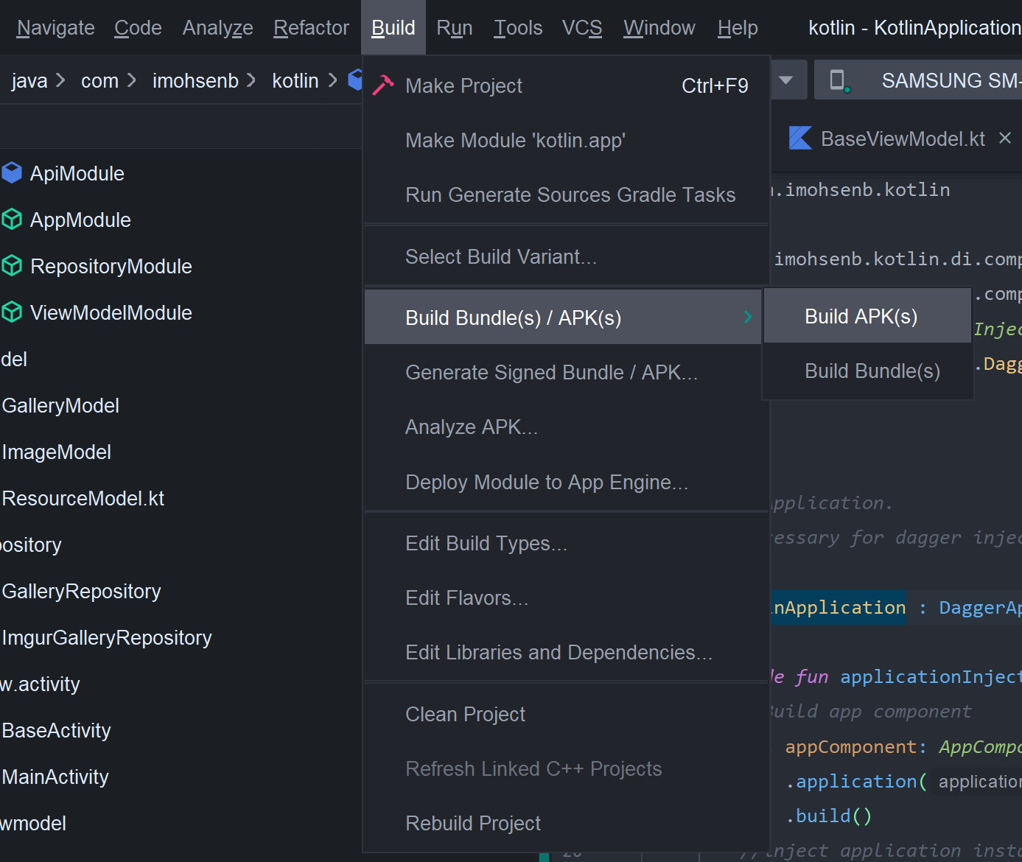The image size is (1022, 862).
Task: Click the com breadcrumb
Action: tap(99, 80)
